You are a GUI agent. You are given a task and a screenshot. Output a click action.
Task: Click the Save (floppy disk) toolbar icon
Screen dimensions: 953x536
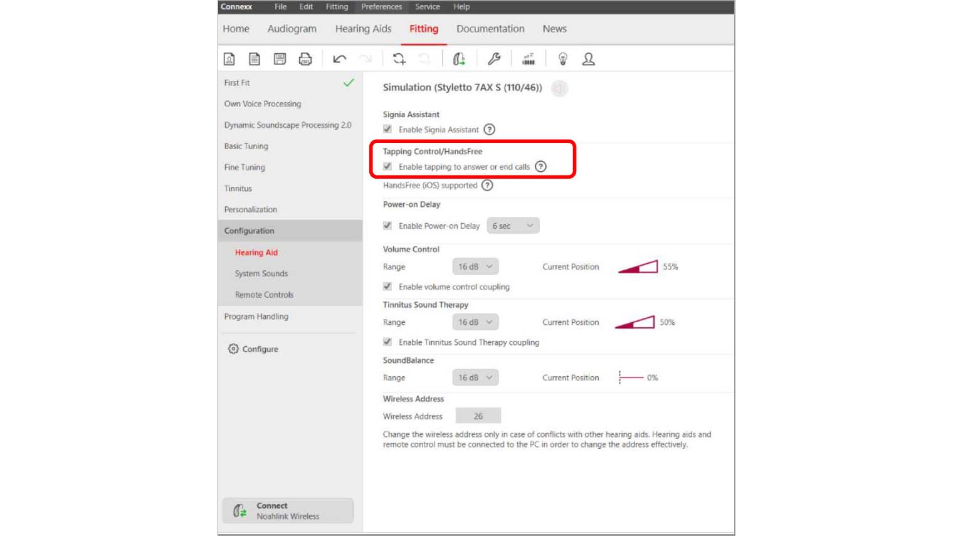point(280,59)
